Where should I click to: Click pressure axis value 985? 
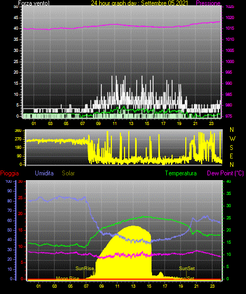pyautogui.click(x=229, y=94)
